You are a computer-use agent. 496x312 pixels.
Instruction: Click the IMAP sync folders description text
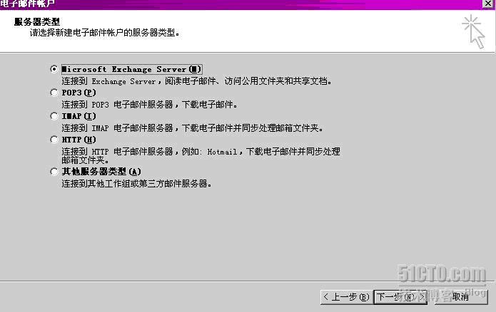point(193,128)
